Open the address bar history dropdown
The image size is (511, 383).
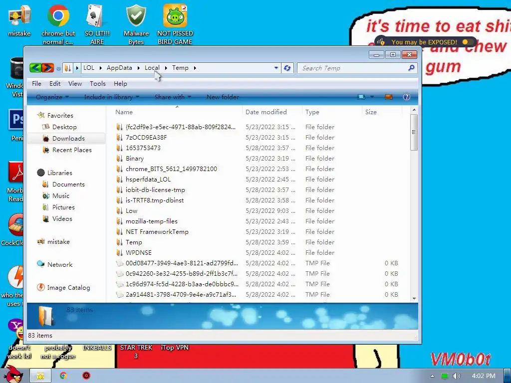pos(276,68)
